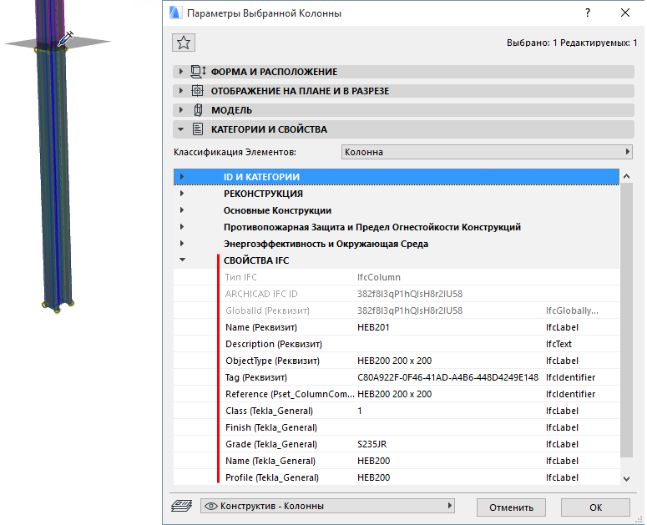Expand Противопожарная Защита и Предел Огнестойкости group
This screenshot has height=525, width=647.
pyautogui.click(x=181, y=227)
